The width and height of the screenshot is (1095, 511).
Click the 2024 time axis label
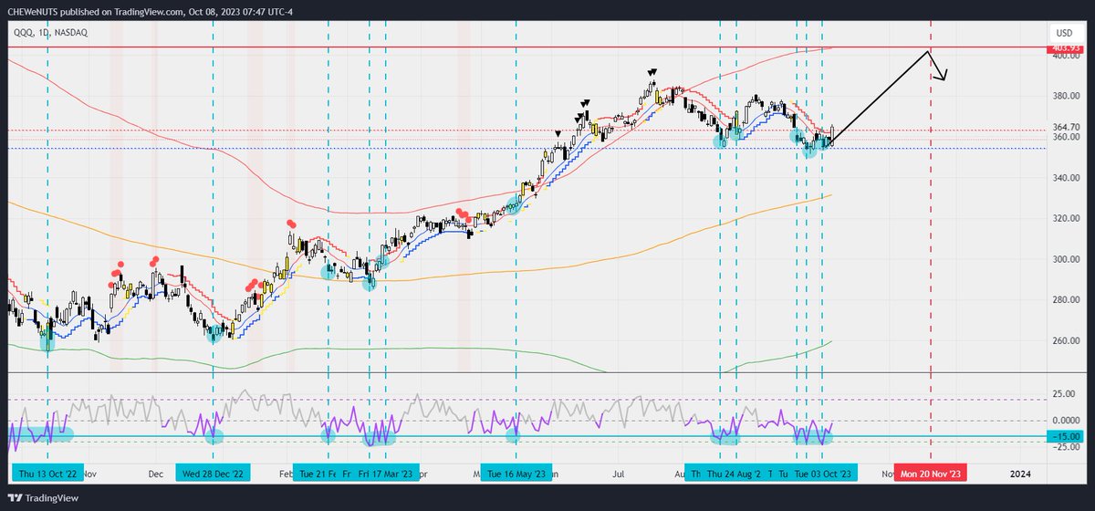tap(1021, 474)
